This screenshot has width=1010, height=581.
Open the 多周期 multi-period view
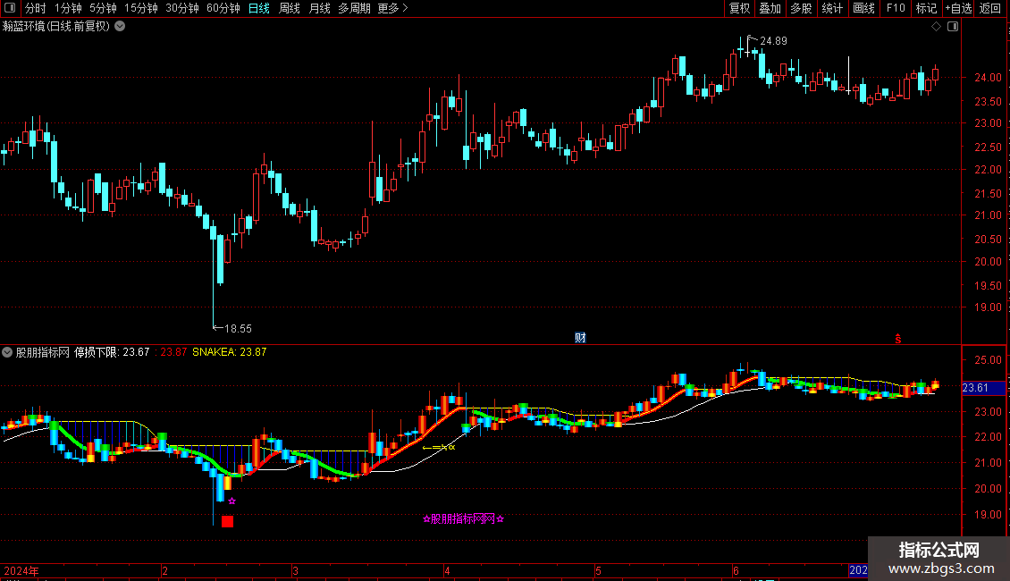[x=354, y=8]
